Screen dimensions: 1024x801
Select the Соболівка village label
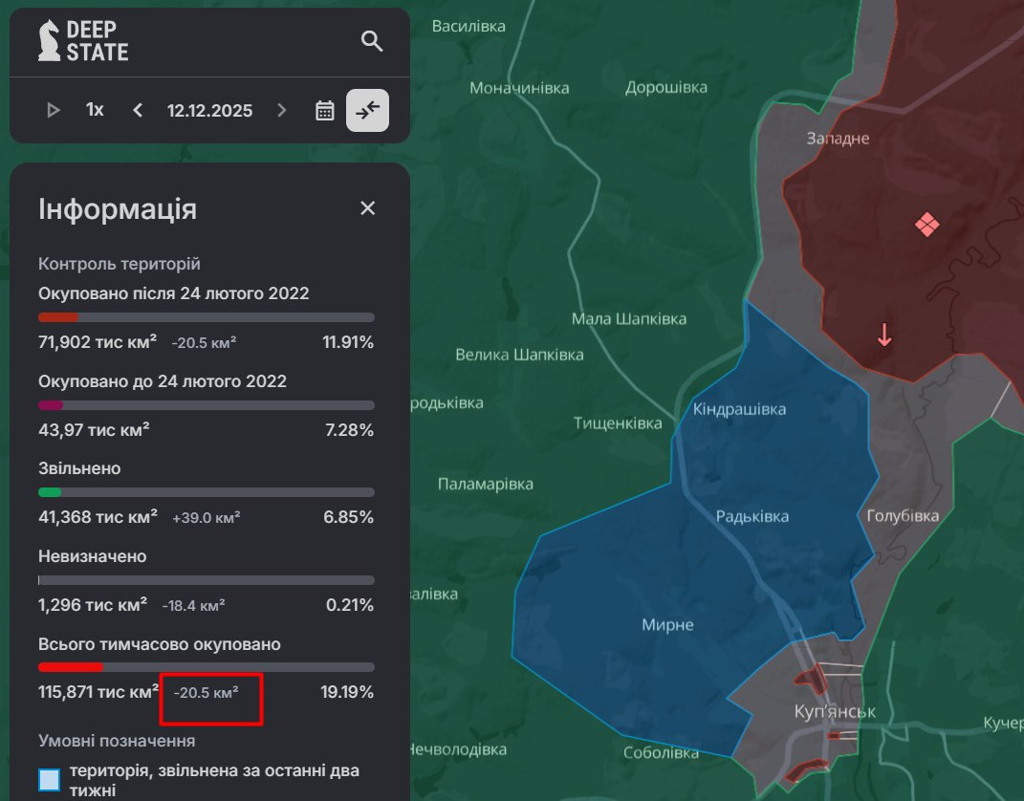pyautogui.click(x=661, y=752)
